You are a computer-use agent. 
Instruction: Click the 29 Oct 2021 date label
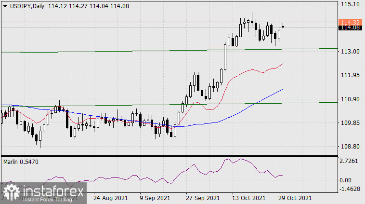(295, 198)
